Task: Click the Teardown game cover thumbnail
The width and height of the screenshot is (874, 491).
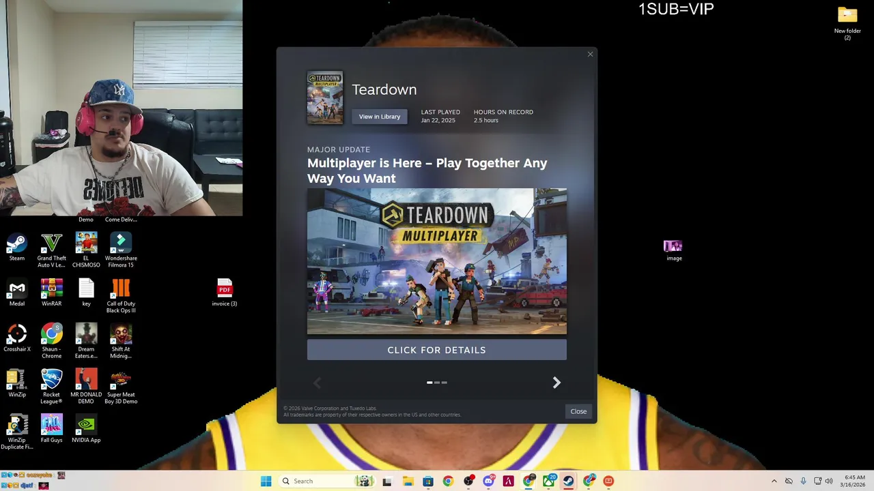Action: coord(325,98)
